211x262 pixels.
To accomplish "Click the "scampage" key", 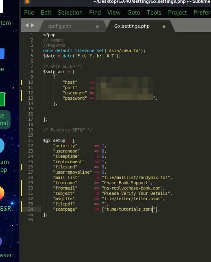I will click(65, 210).
